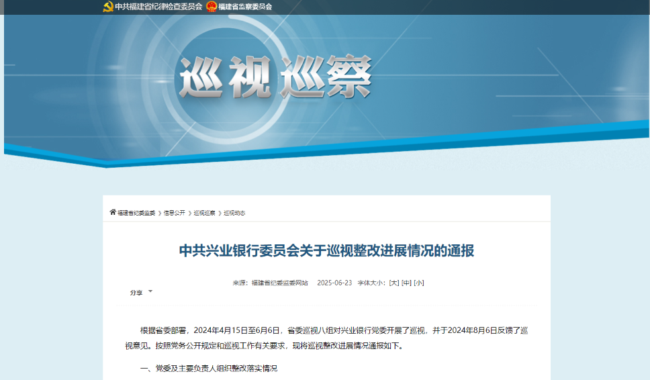The height and width of the screenshot is (380, 650).
Task: Open 巡视巡察 breadcrumb link
Action: (204, 213)
